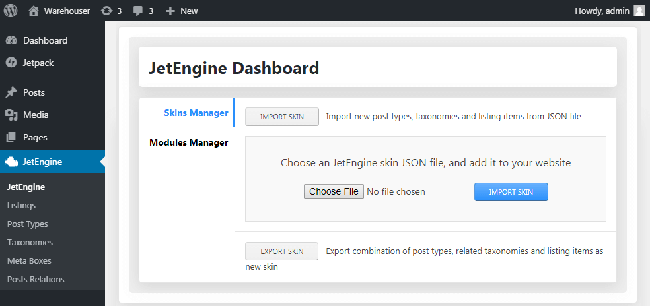Screen dimensions: 650x306
Task: Open the updates icon showing 3
Action: point(106,11)
